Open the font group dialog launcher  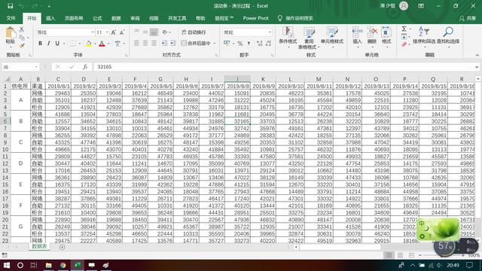(127, 55)
